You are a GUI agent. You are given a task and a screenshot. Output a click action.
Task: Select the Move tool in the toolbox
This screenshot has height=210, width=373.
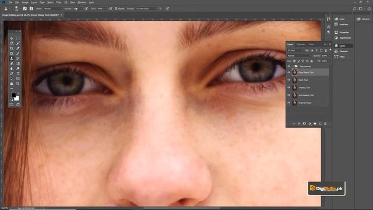click(x=12, y=38)
